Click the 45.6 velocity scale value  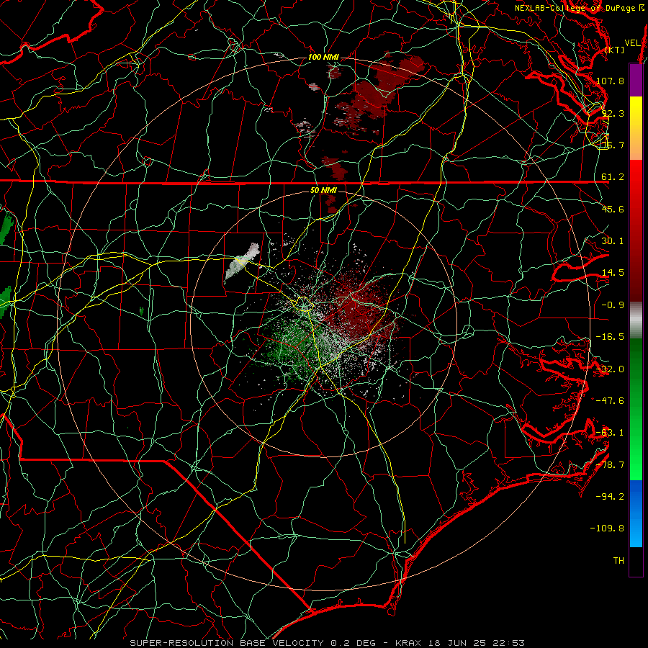pos(613,209)
